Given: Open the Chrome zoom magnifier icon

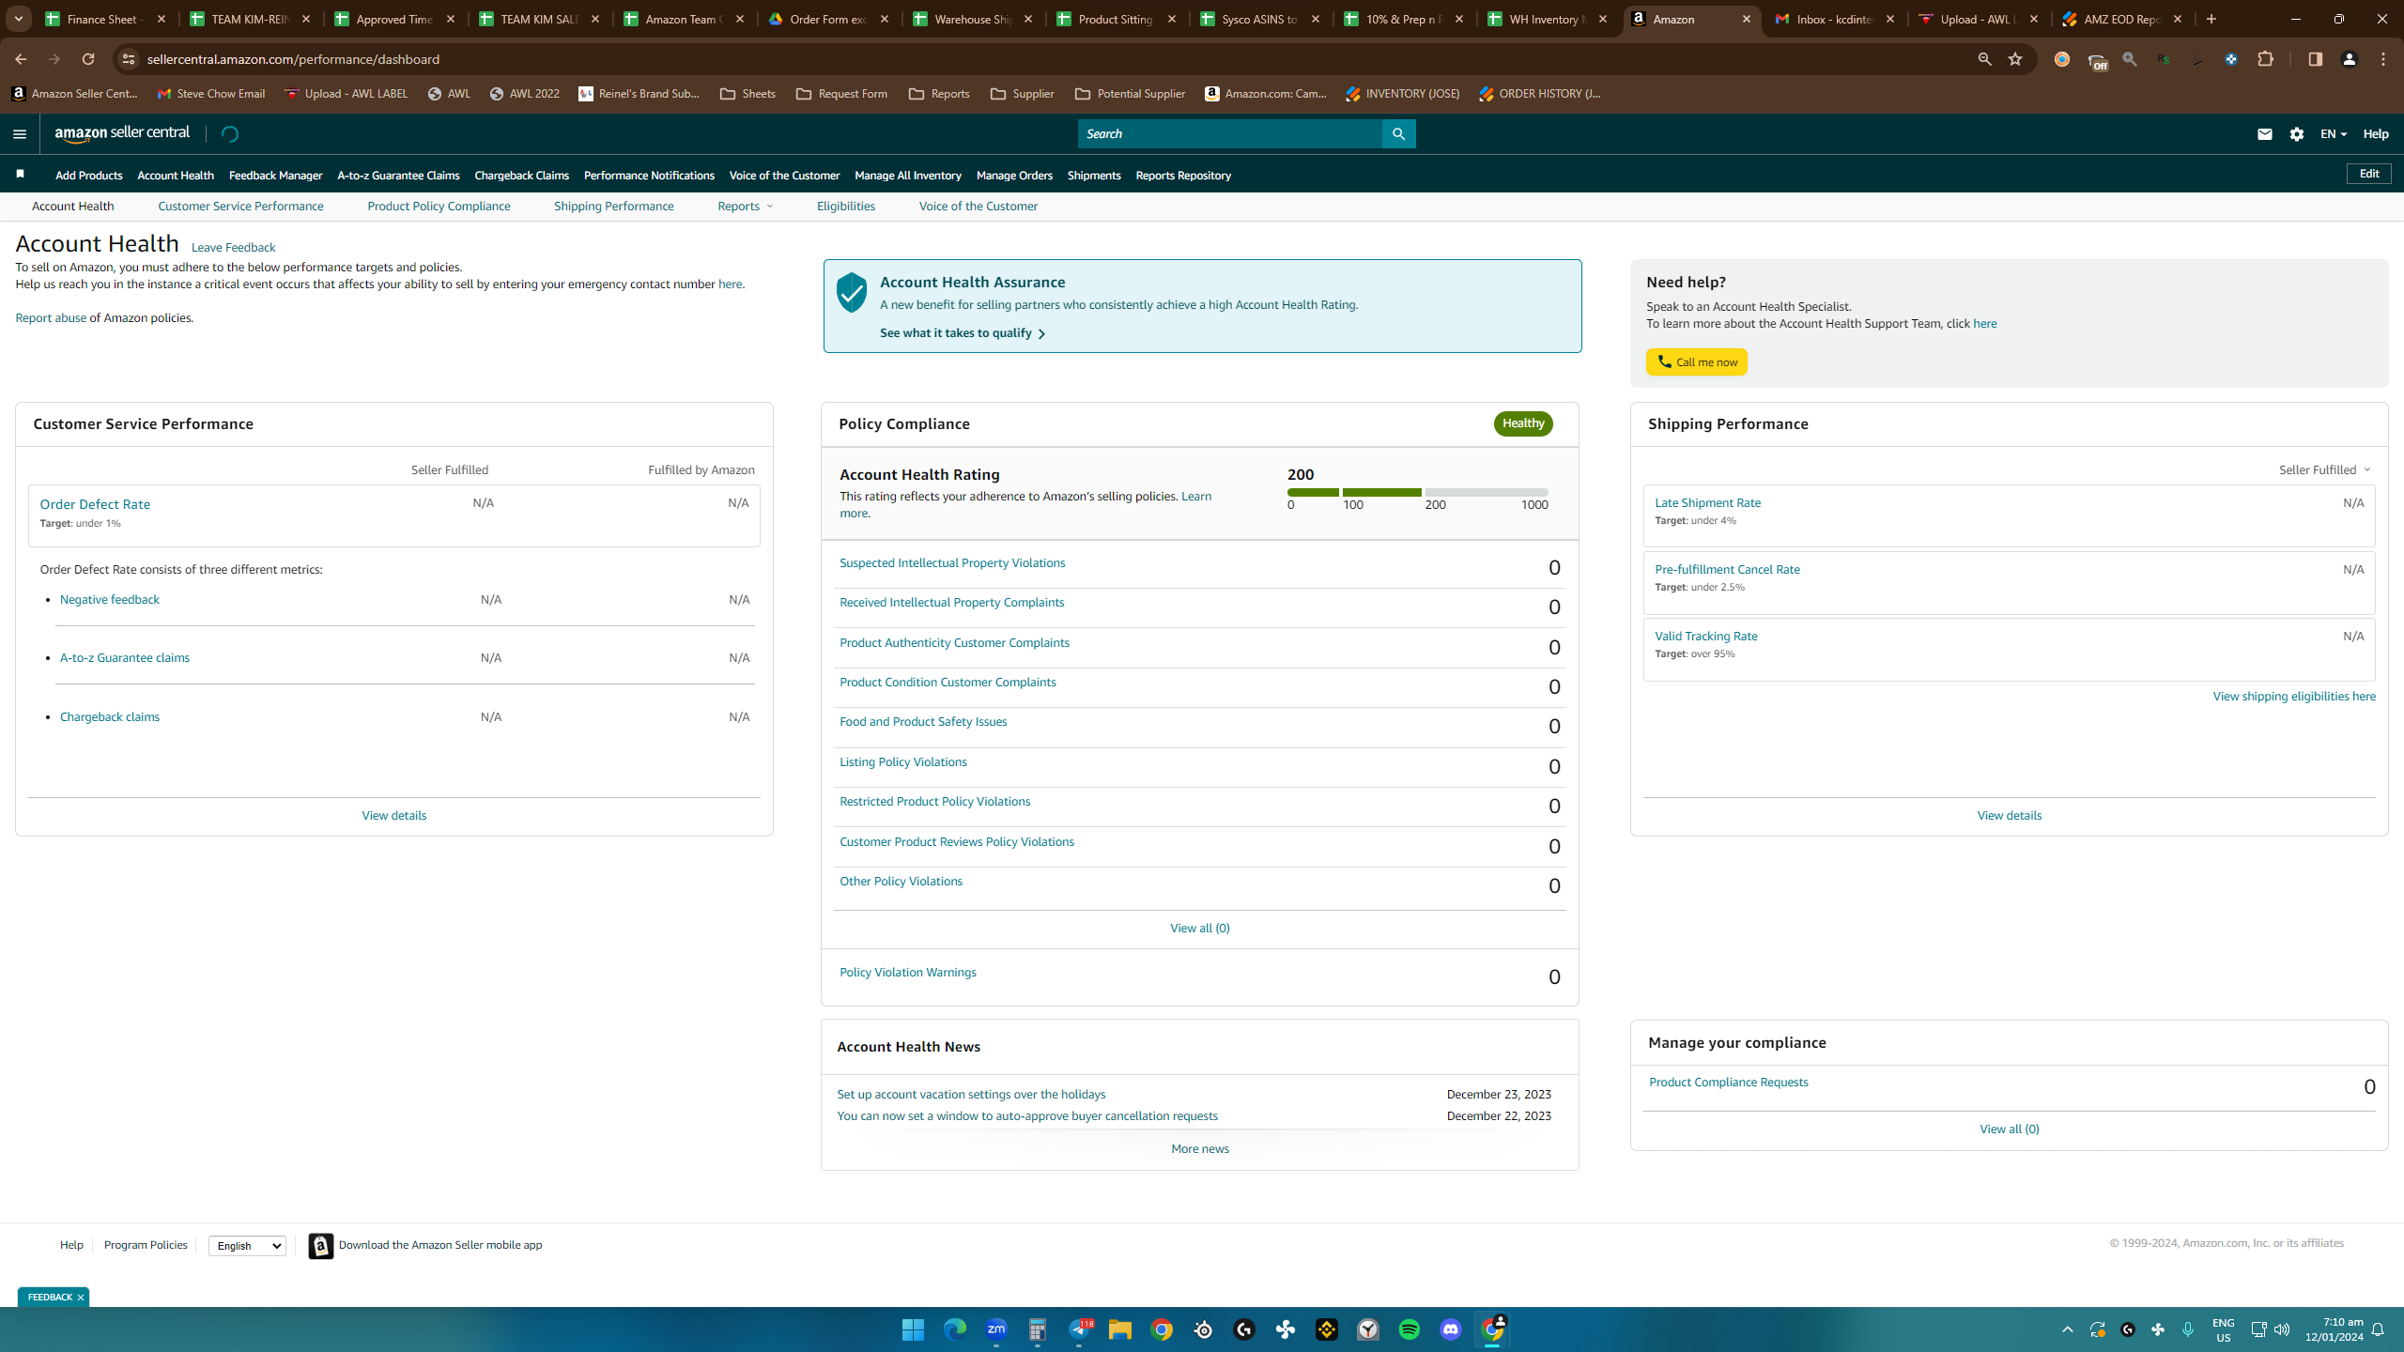Looking at the screenshot, I should (1984, 59).
